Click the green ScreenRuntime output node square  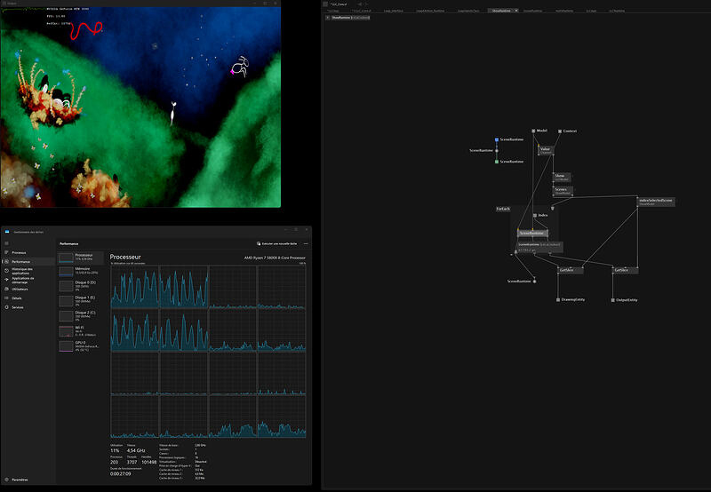click(x=497, y=162)
